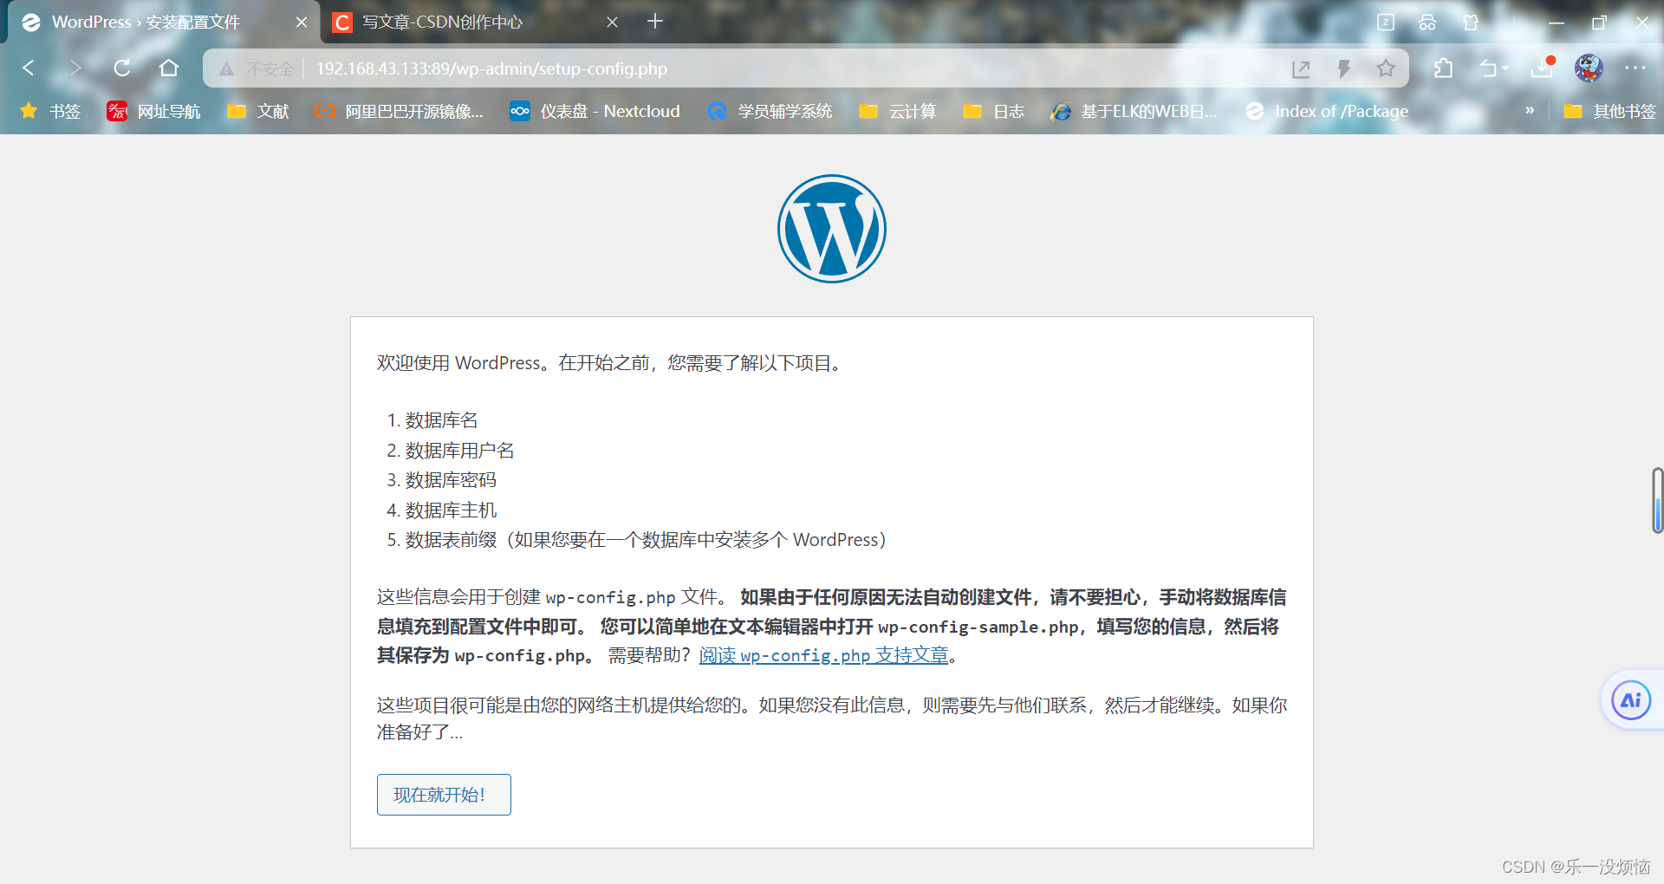The image size is (1664, 884).
Task: Click the tab counter icon showing 2
Action: point(1386,23)
